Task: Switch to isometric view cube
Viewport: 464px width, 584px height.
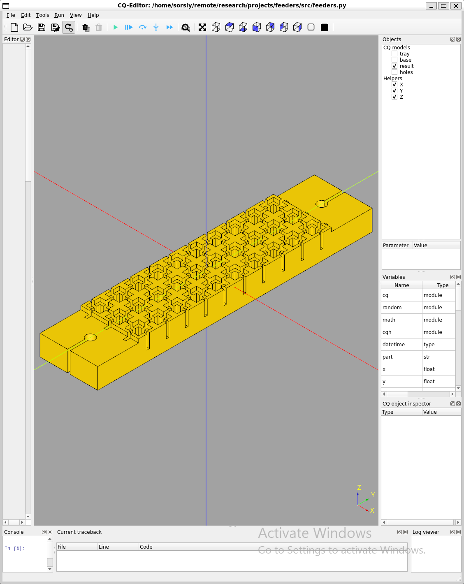Action: [x=216, y=28]
